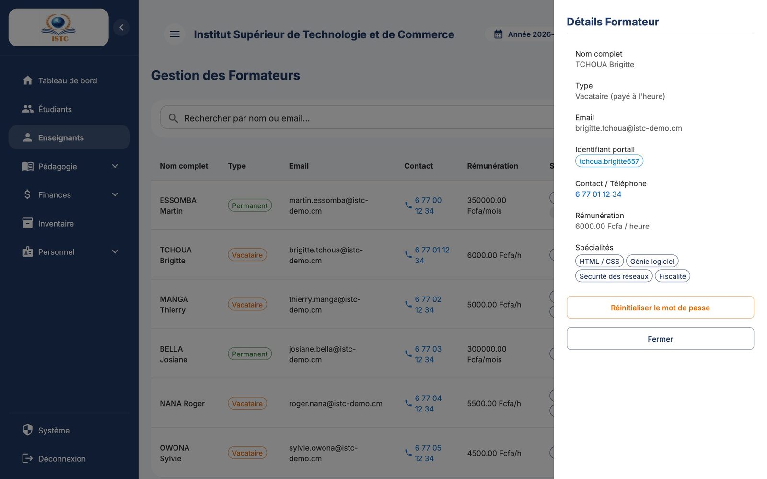Click the Permanent tag for BELLA Josiane

pos(250,354)
